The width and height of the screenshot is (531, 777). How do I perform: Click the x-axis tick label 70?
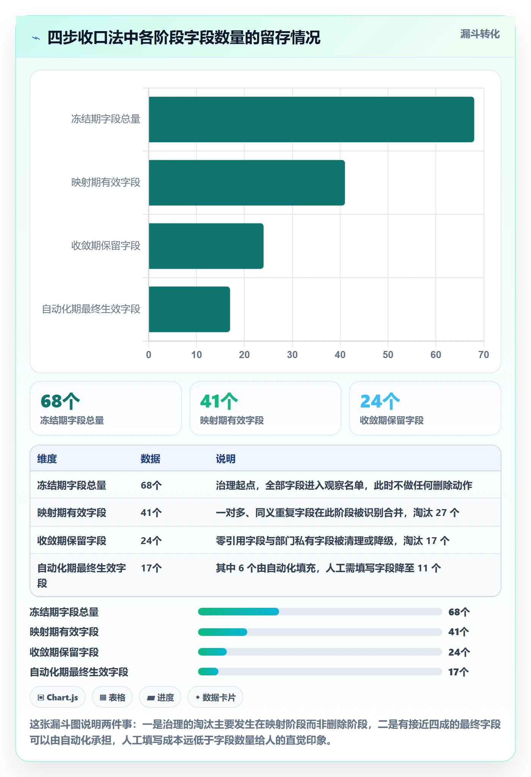click(x=484, y=355)
